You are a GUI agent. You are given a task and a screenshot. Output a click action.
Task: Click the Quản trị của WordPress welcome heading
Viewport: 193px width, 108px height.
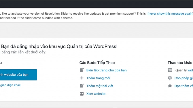[59, 46]
